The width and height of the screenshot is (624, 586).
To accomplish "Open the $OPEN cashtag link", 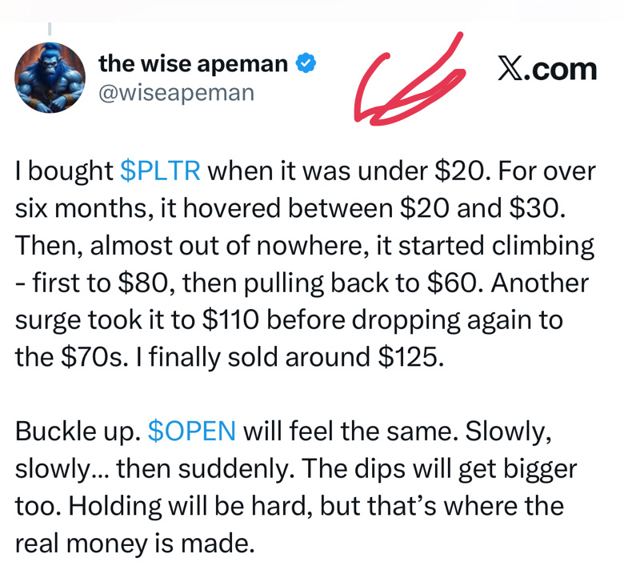I will point(192,431).
